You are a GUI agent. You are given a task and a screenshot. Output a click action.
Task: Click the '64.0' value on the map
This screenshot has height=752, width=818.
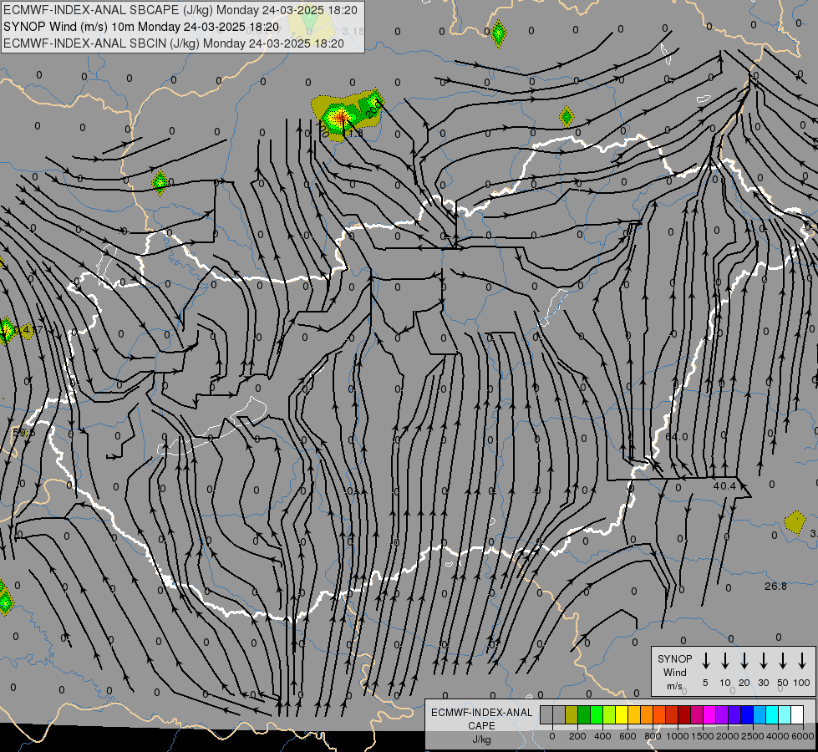coord(677,436)
